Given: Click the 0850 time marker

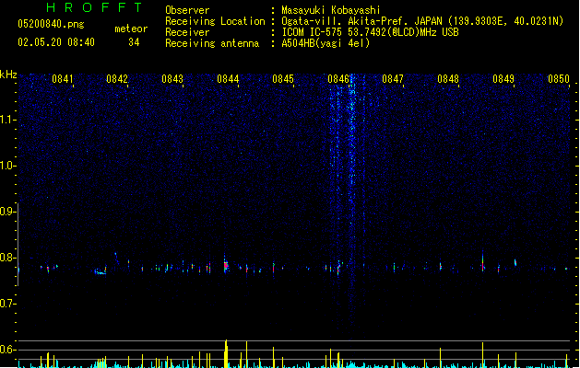Looking at the screenshot, I should 559,79.
